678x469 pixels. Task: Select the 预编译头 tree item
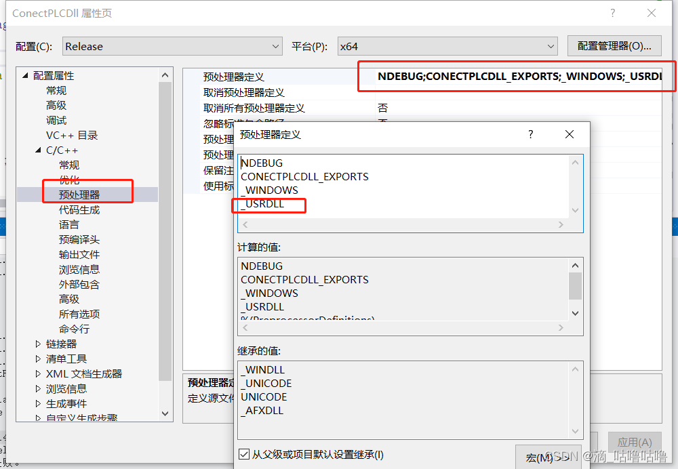click(x=79, y=239)
